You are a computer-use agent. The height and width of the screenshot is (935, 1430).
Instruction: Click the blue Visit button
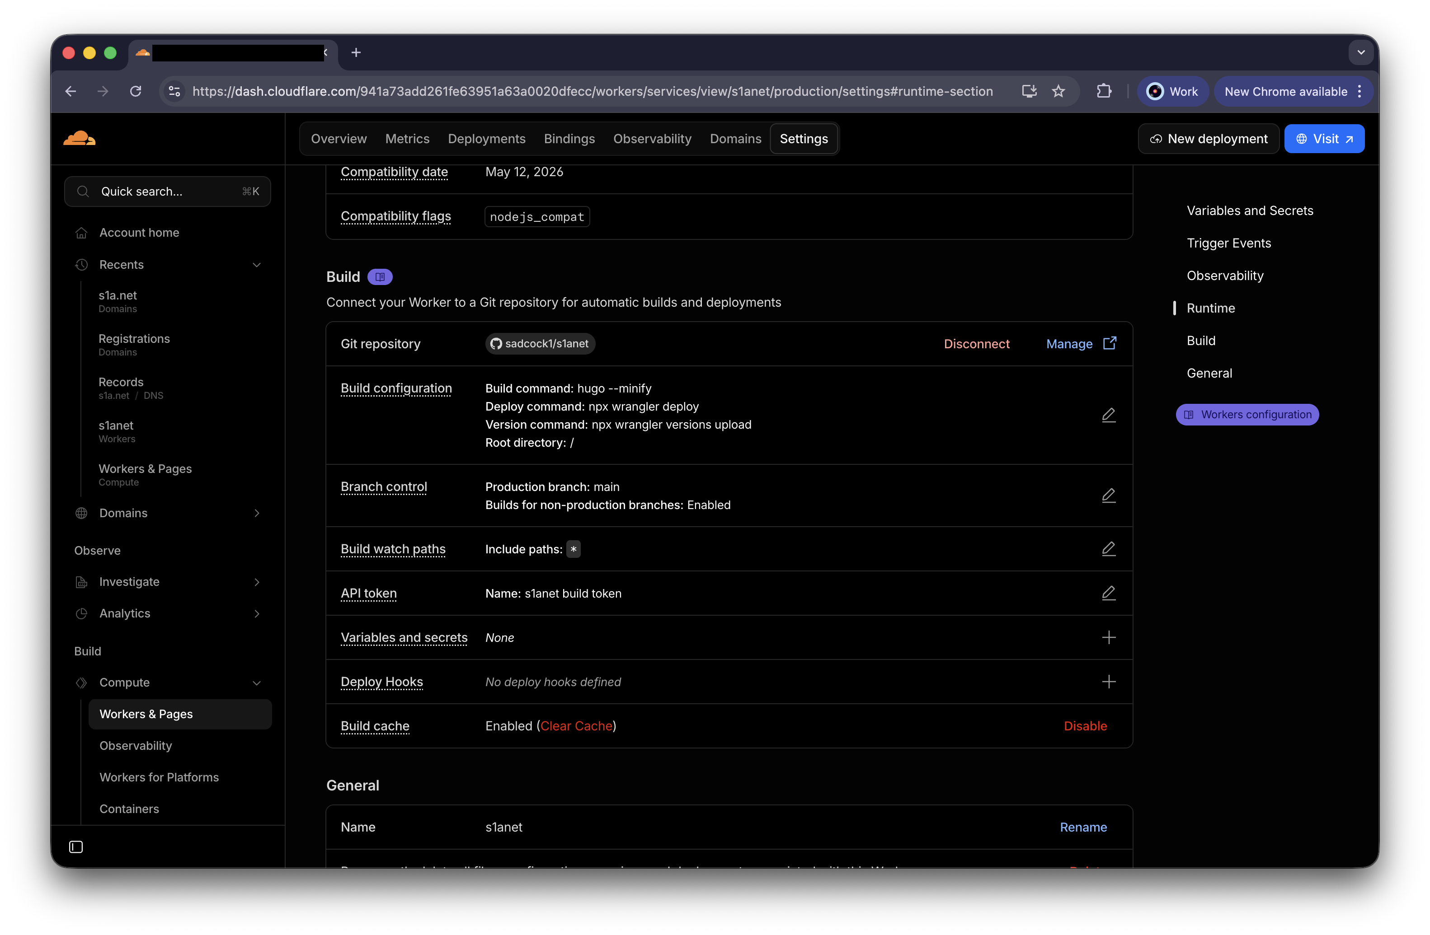click(x=1324, y=139)
